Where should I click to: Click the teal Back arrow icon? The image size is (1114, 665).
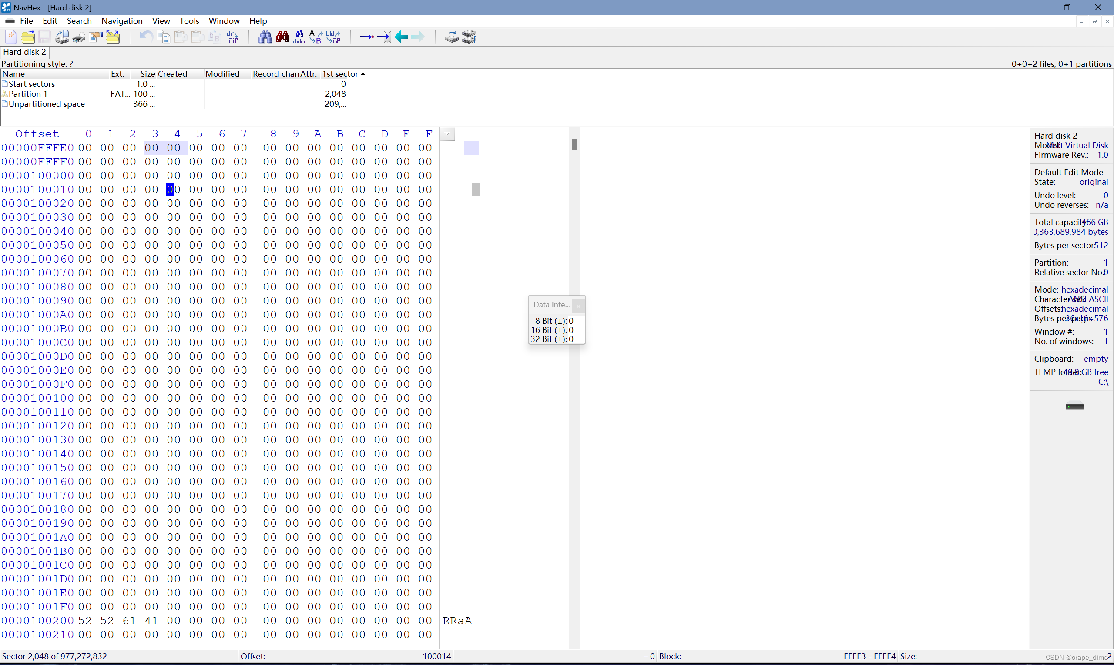401,37
